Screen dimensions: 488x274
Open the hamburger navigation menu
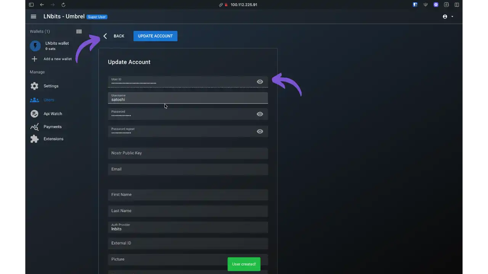click(34, 17)
